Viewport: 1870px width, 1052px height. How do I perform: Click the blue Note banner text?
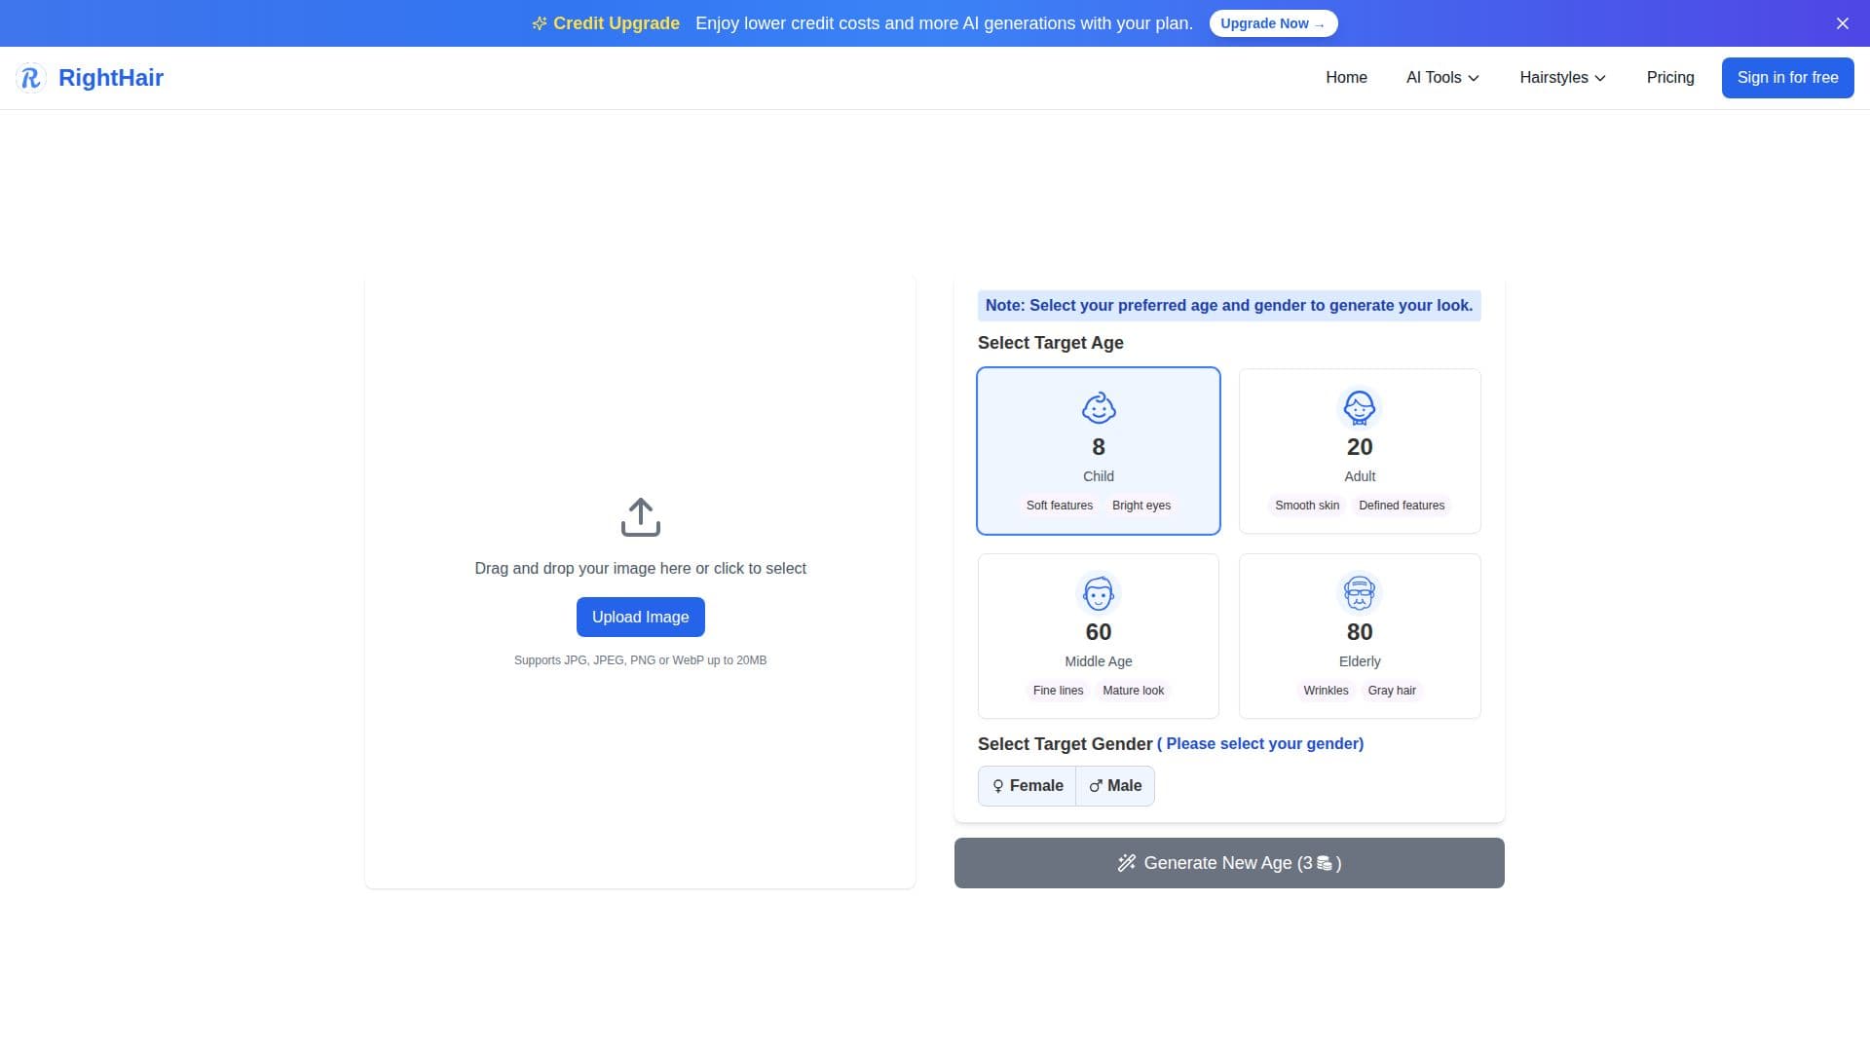(x=1229, y=306)
